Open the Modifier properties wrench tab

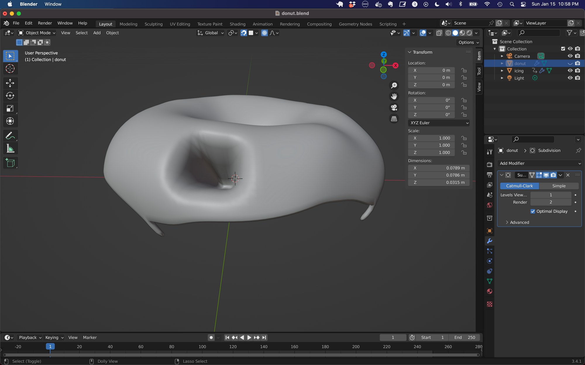pos(489,241)
